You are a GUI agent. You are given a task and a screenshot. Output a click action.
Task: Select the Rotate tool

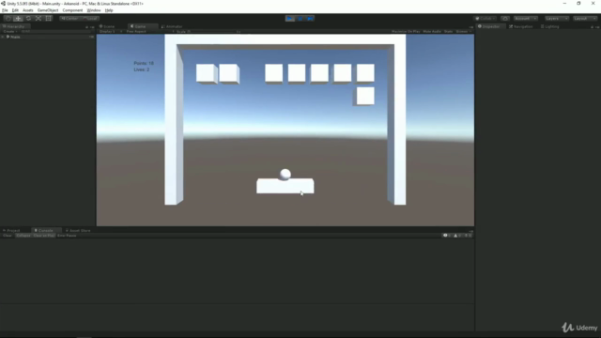point(28,19)
